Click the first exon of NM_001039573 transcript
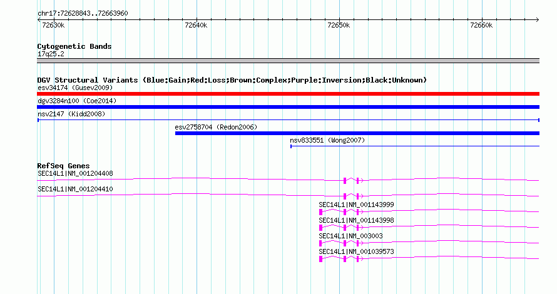The image size is (557, 294). [x=321, y=259]
